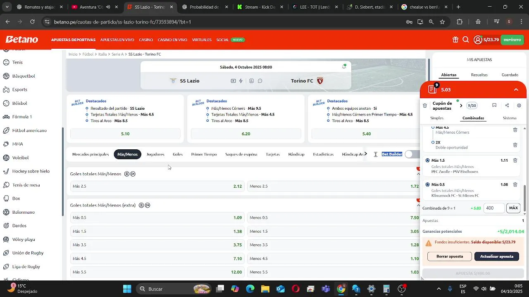Open Microsoft Edge from the taskbar
The image size is (529, 297).
[250, 289]
